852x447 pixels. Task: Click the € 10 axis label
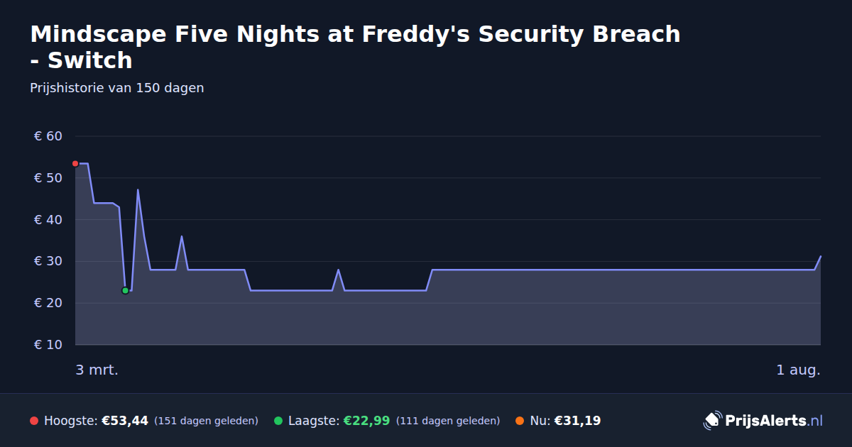point(48,345)
